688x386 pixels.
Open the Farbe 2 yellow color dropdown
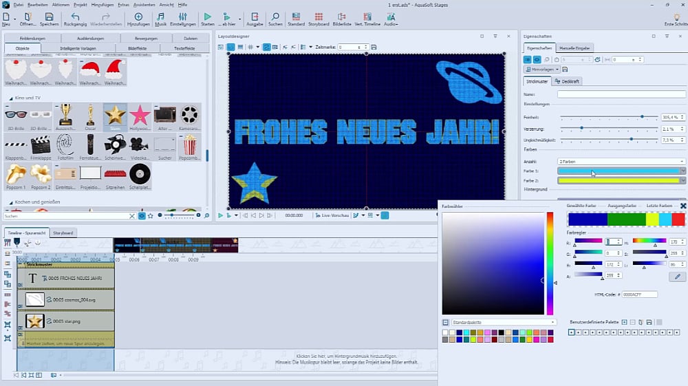pyautogui.click(x=682, y=180)
